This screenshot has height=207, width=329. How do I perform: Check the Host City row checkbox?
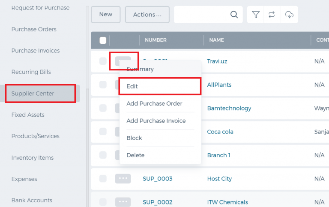coord(103,178)
